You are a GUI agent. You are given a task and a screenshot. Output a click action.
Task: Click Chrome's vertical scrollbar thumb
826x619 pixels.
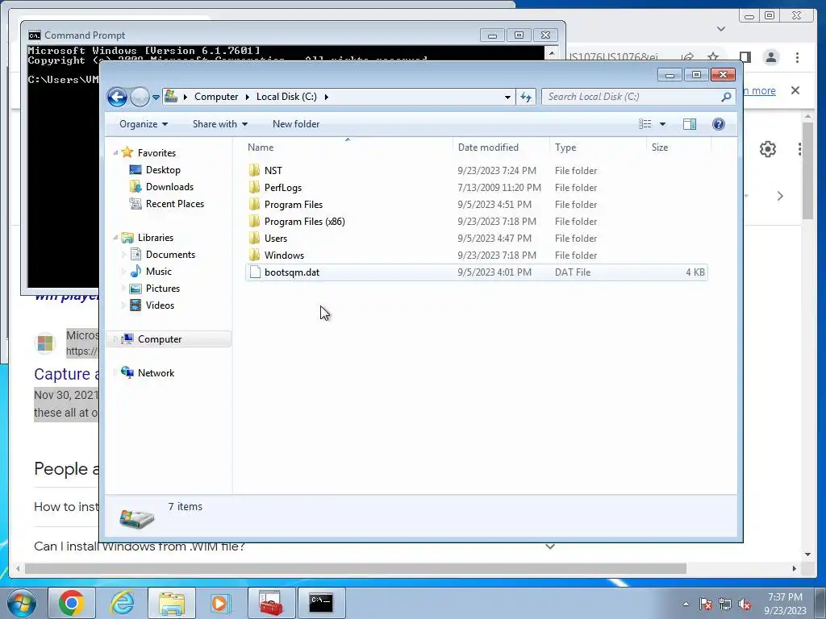tap(807, 171)
